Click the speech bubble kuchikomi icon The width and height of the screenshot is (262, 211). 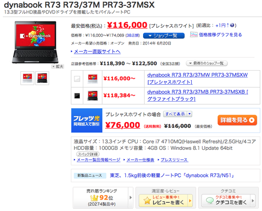[x=210, y=201]
